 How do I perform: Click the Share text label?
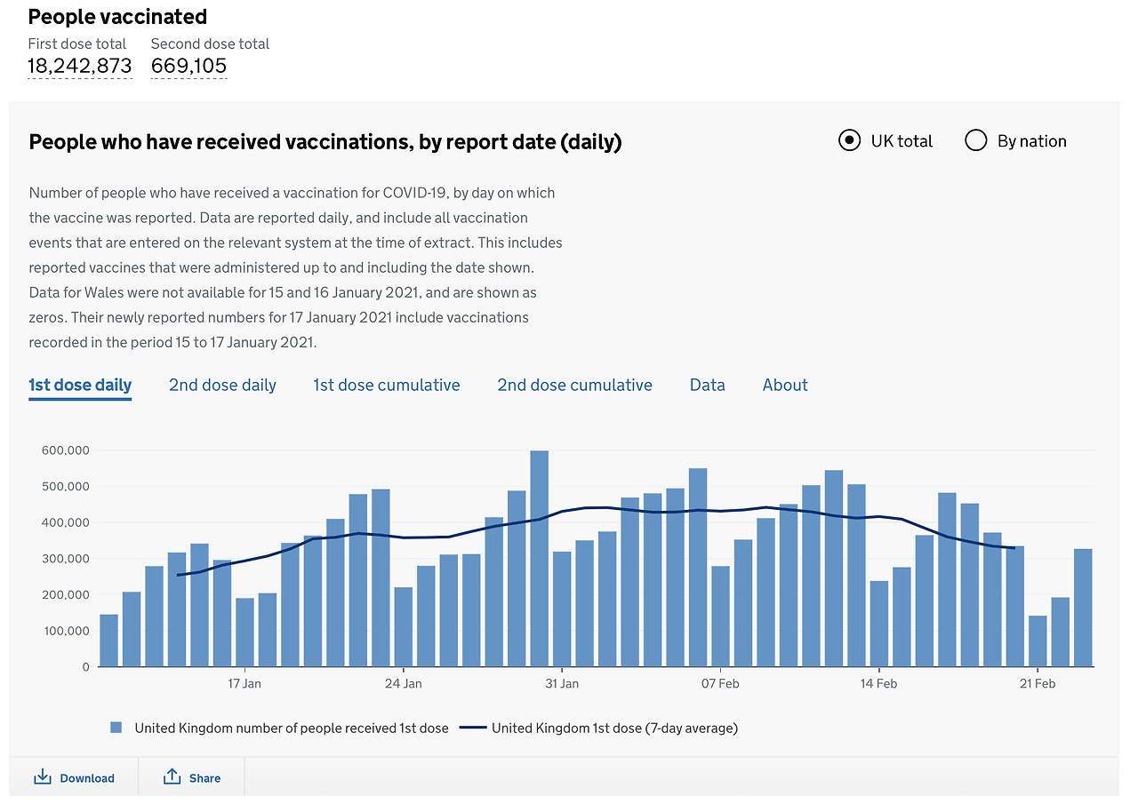tap(204, 778)
